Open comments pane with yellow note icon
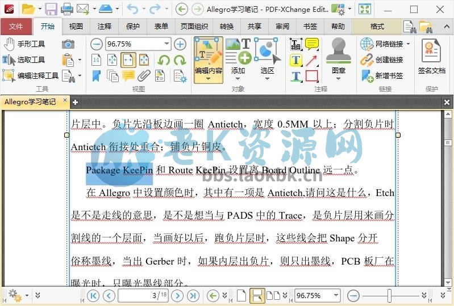The width and height of the screenshot is (454, 306). pyautogui.click(x=128, y=75)
